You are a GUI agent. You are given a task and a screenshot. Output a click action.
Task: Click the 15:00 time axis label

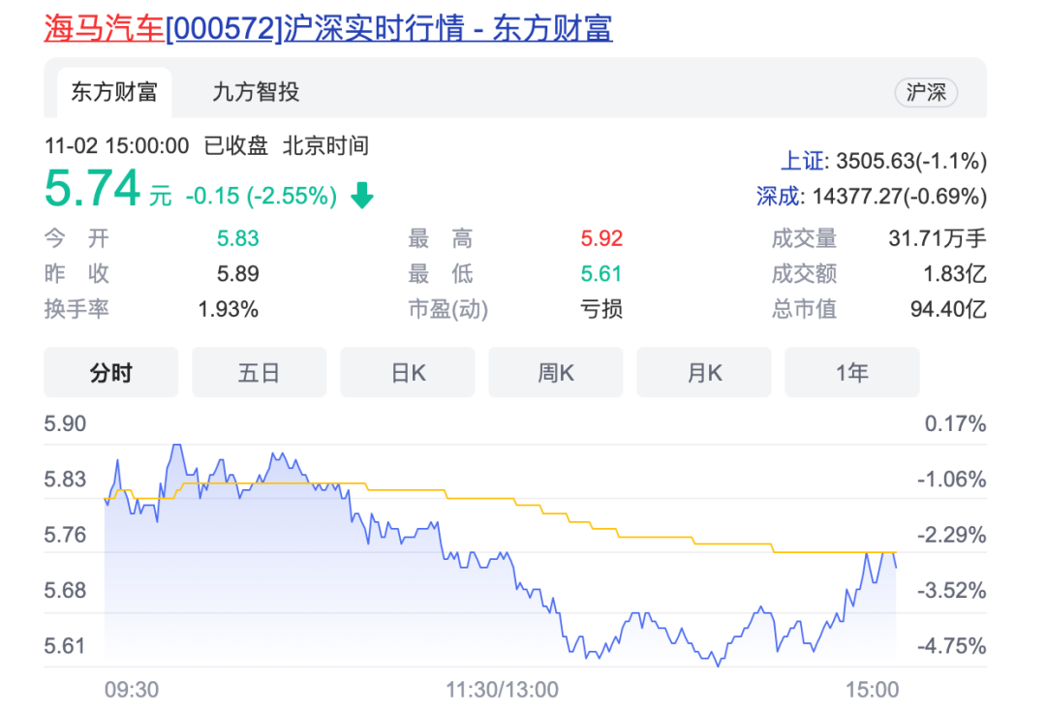tap(873, 690)
